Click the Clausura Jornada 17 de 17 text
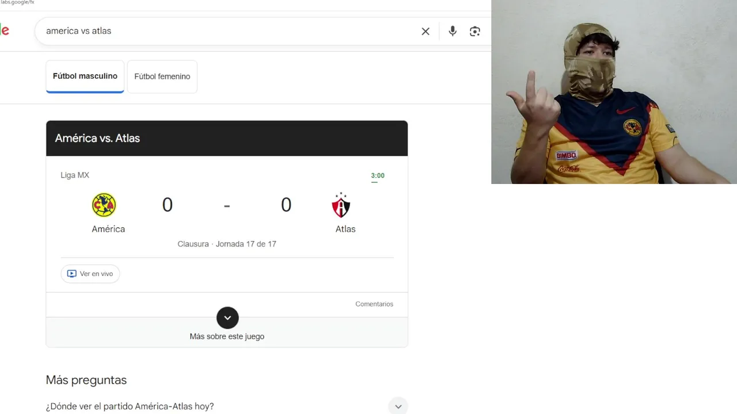This screenshot has height=414, width=737. tap(227, 244)
